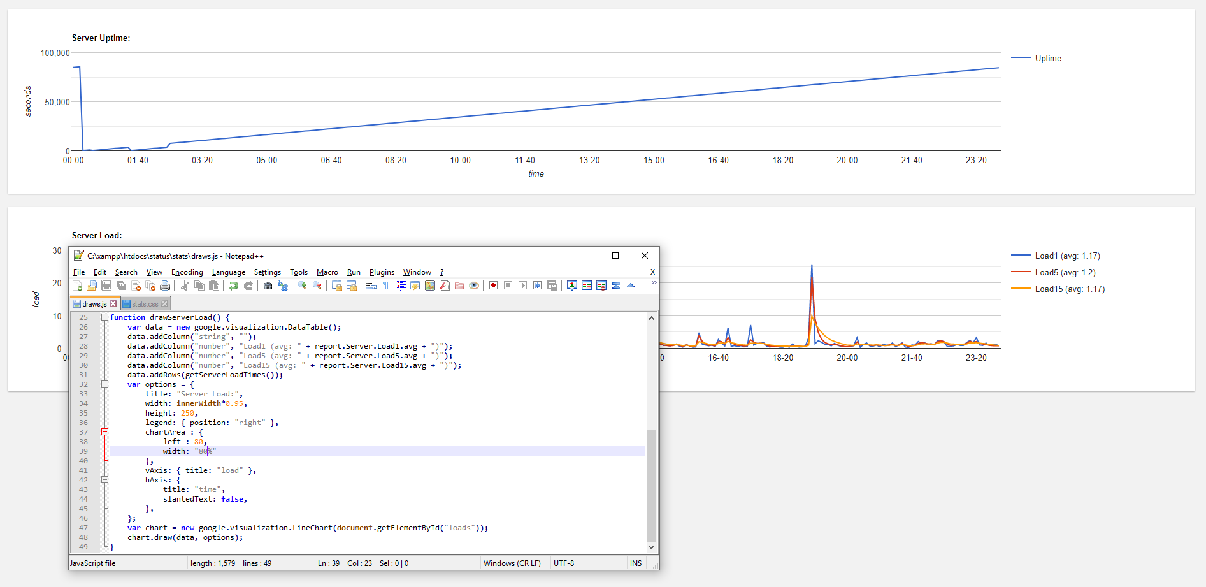Click the X close-document button by menu bar
Screen dimensions: 1206x587
(652, 272)
